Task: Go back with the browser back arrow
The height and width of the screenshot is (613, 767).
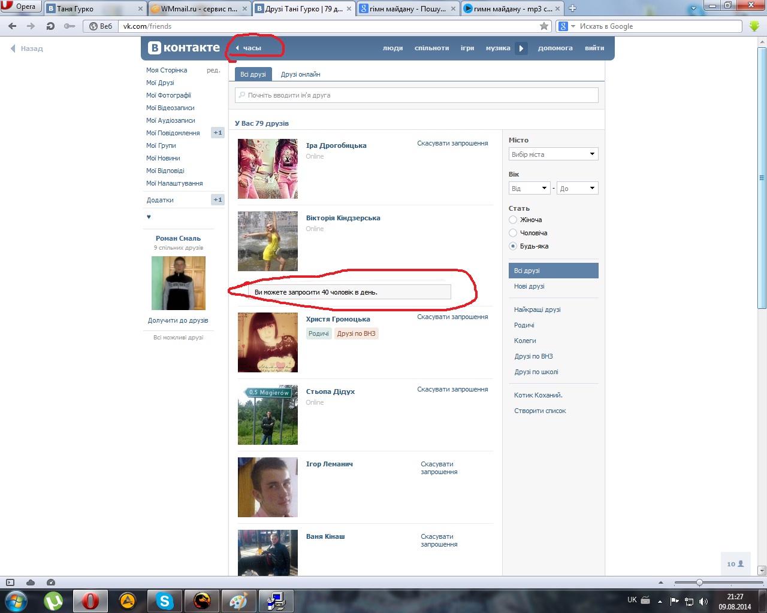Action: 13,26
